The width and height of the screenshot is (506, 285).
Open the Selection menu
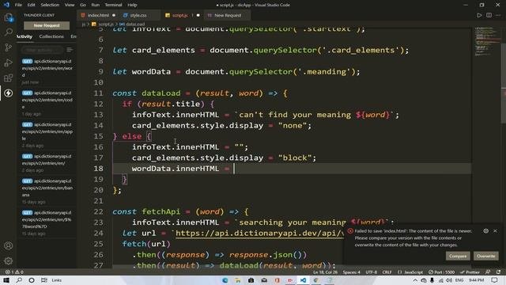[x=50, y=5]
